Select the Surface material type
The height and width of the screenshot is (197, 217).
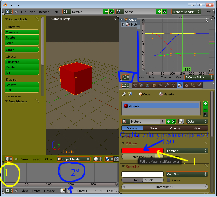132,128
